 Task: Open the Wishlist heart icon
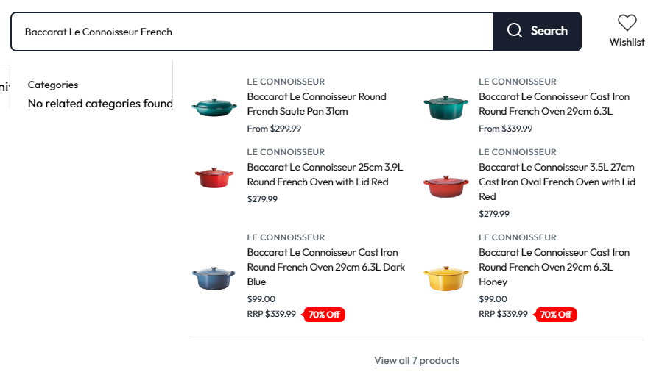click(x=627, y=23)
